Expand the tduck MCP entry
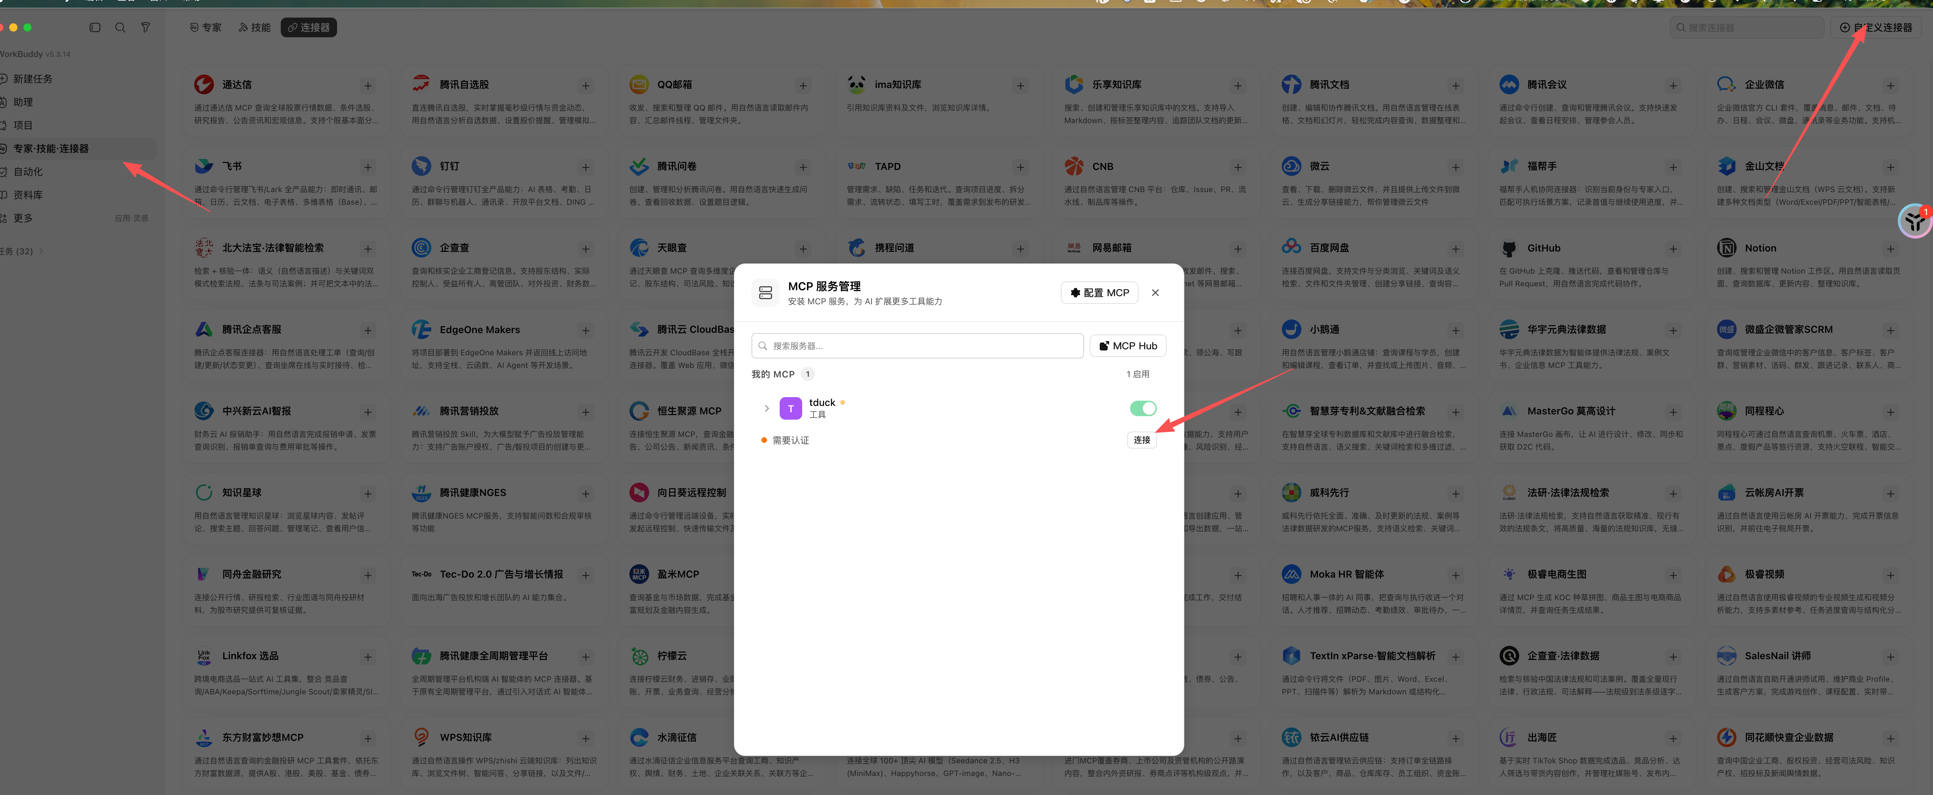Viewport: 1933px width, 795px height. [x=766, y=408]
